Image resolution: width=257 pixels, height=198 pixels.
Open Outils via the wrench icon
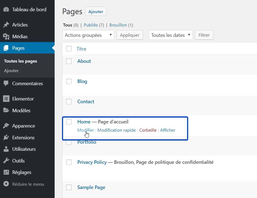pos(6,161)
